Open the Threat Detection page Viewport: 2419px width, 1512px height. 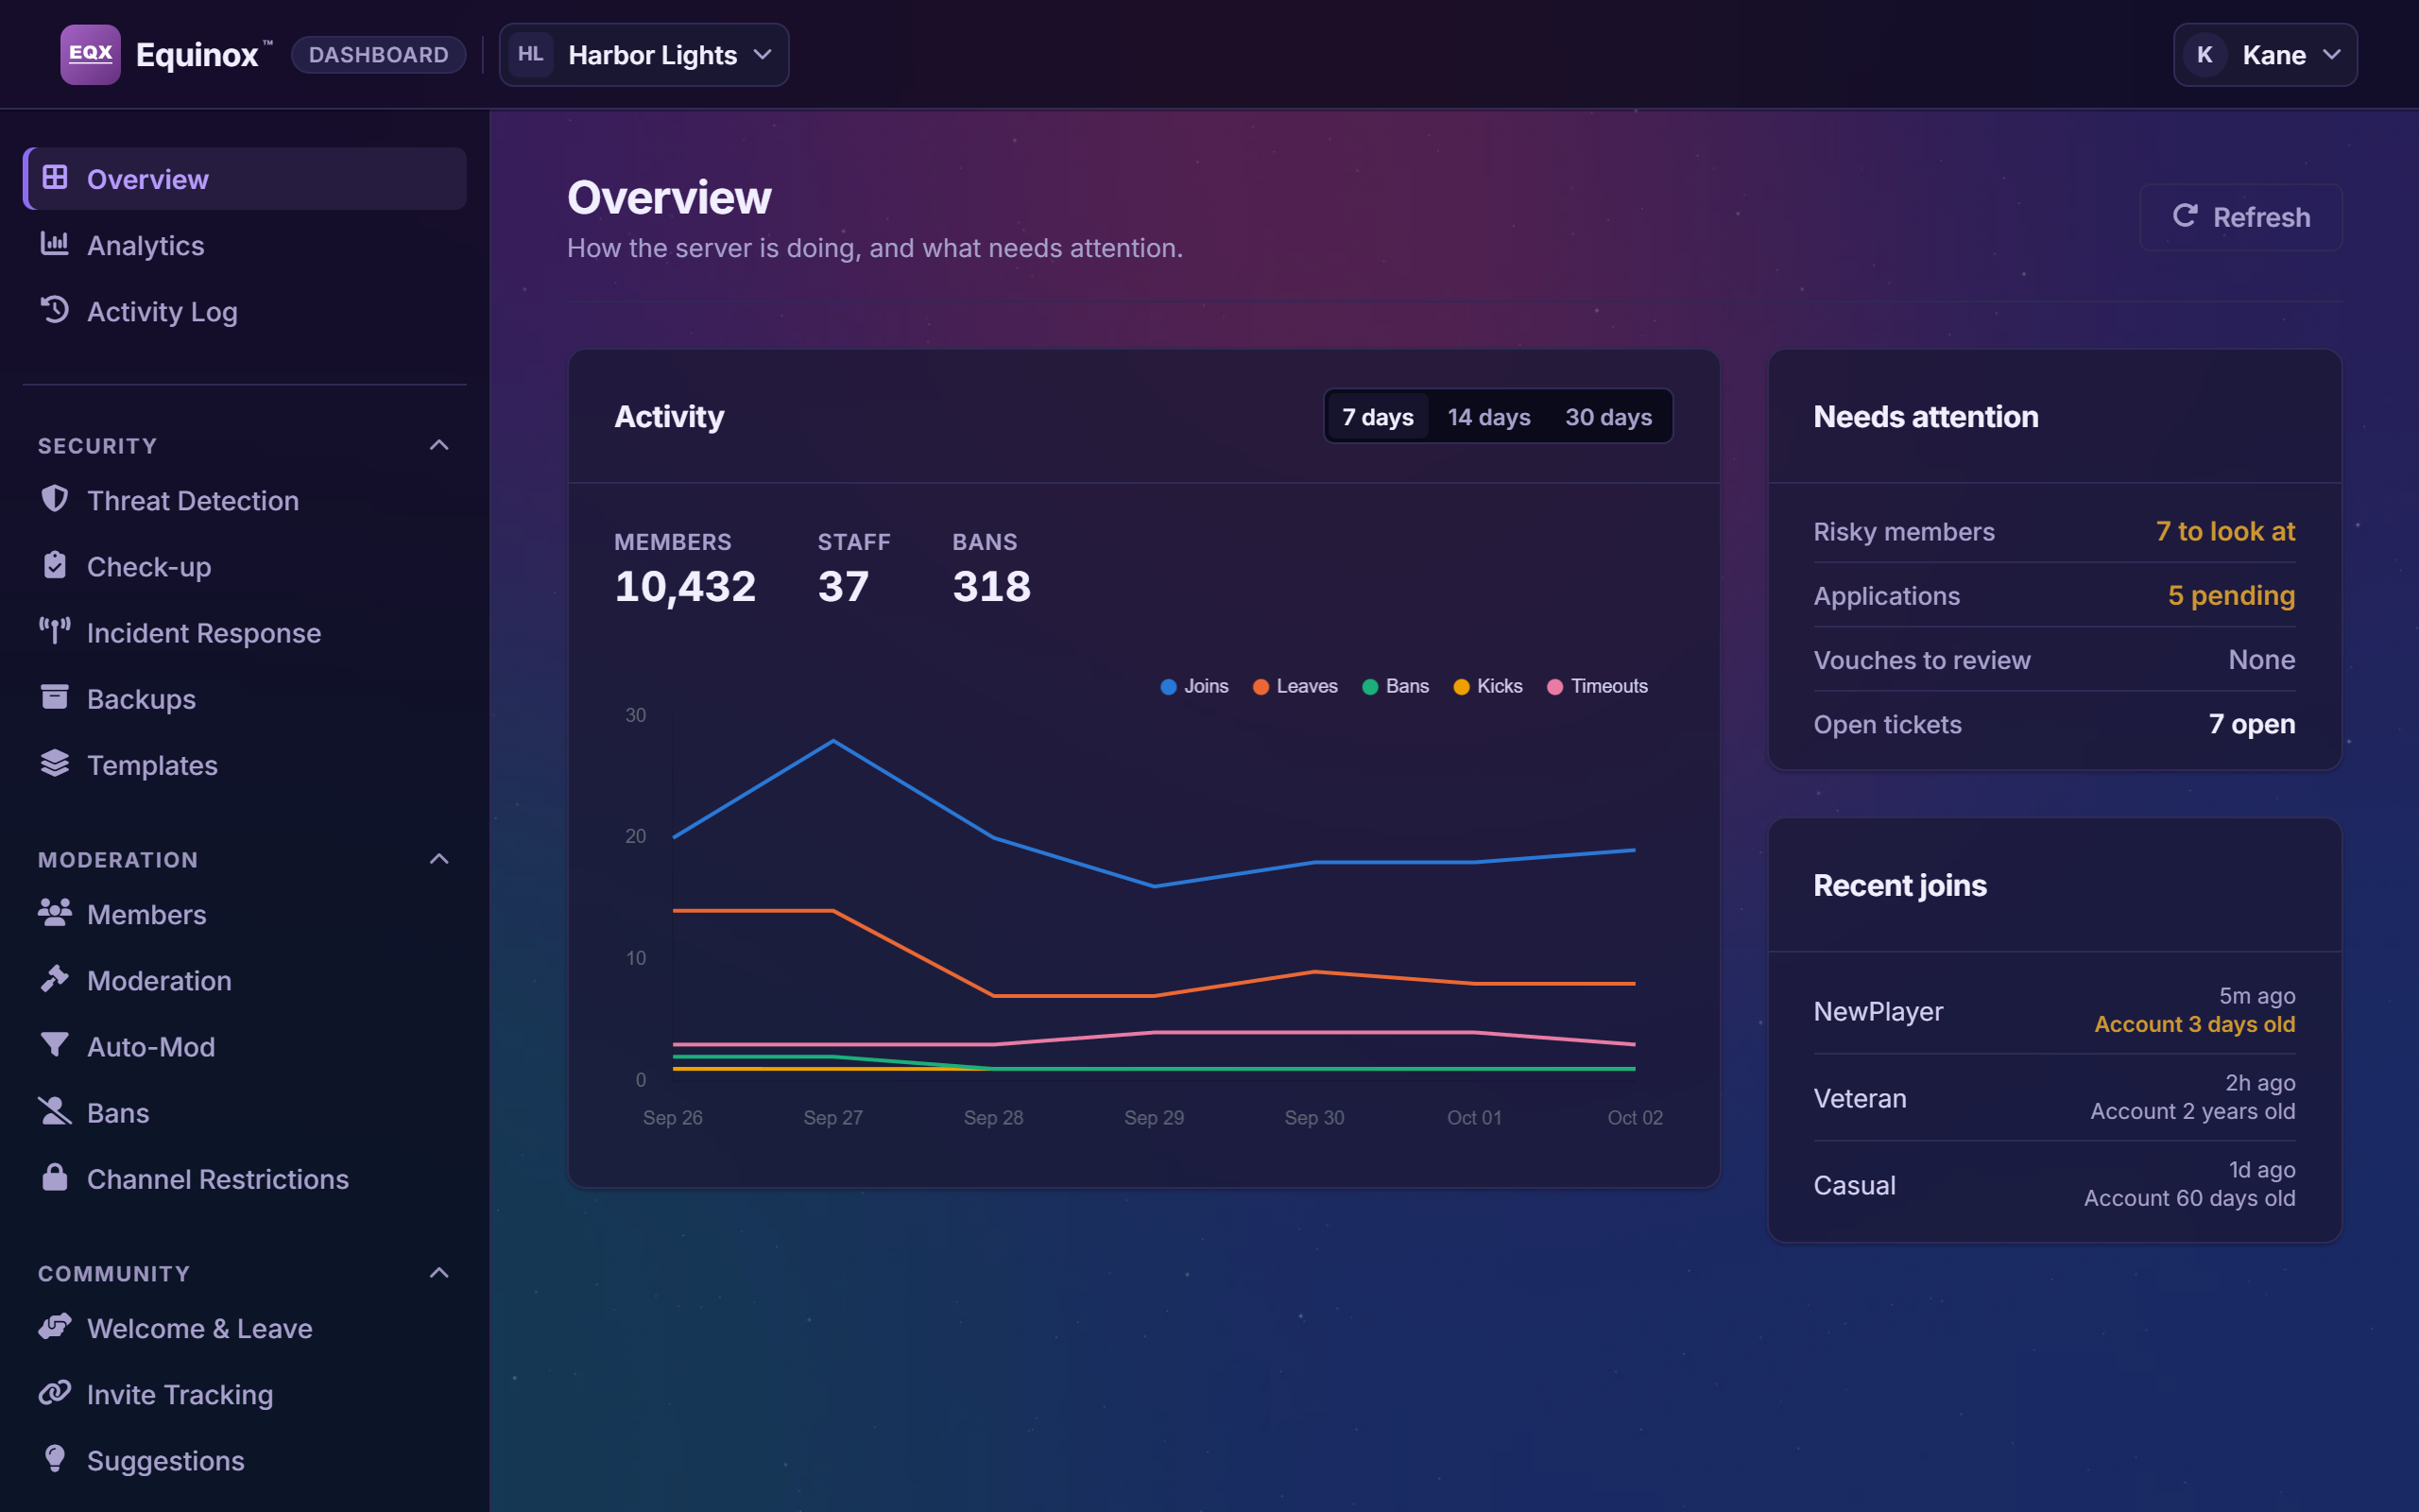pyautogui.click(x=245, y=500)
